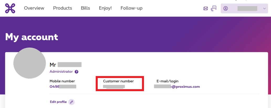Click the mobile number starting with 0498
Image resolution: width=271 pixels, height=108 pixels.
click(x=63, y=87)
